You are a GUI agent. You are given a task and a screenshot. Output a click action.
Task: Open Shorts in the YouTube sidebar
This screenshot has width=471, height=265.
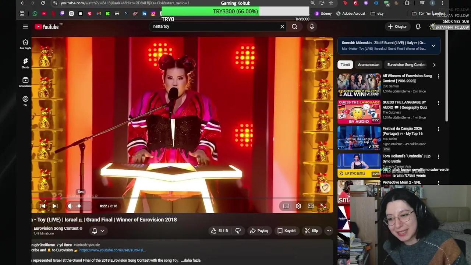point(25,63)
